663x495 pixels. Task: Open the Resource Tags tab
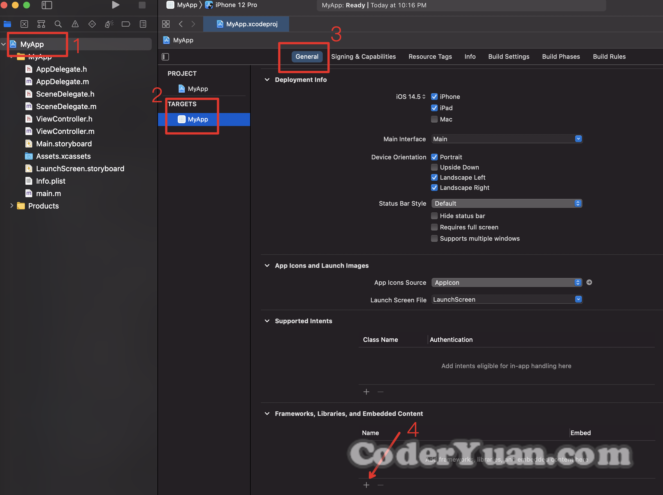pos(430,57)
